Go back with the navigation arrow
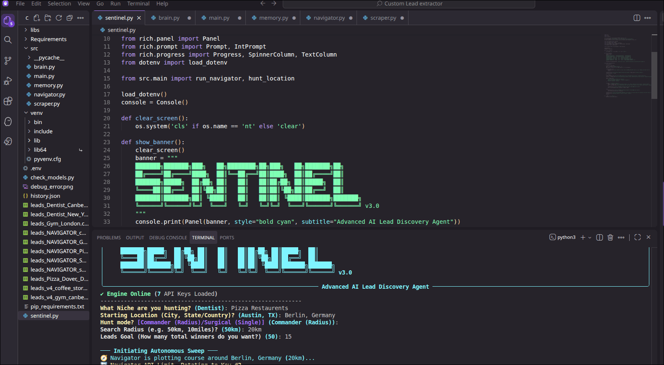 pyautogui.click(x=263, y=3)
